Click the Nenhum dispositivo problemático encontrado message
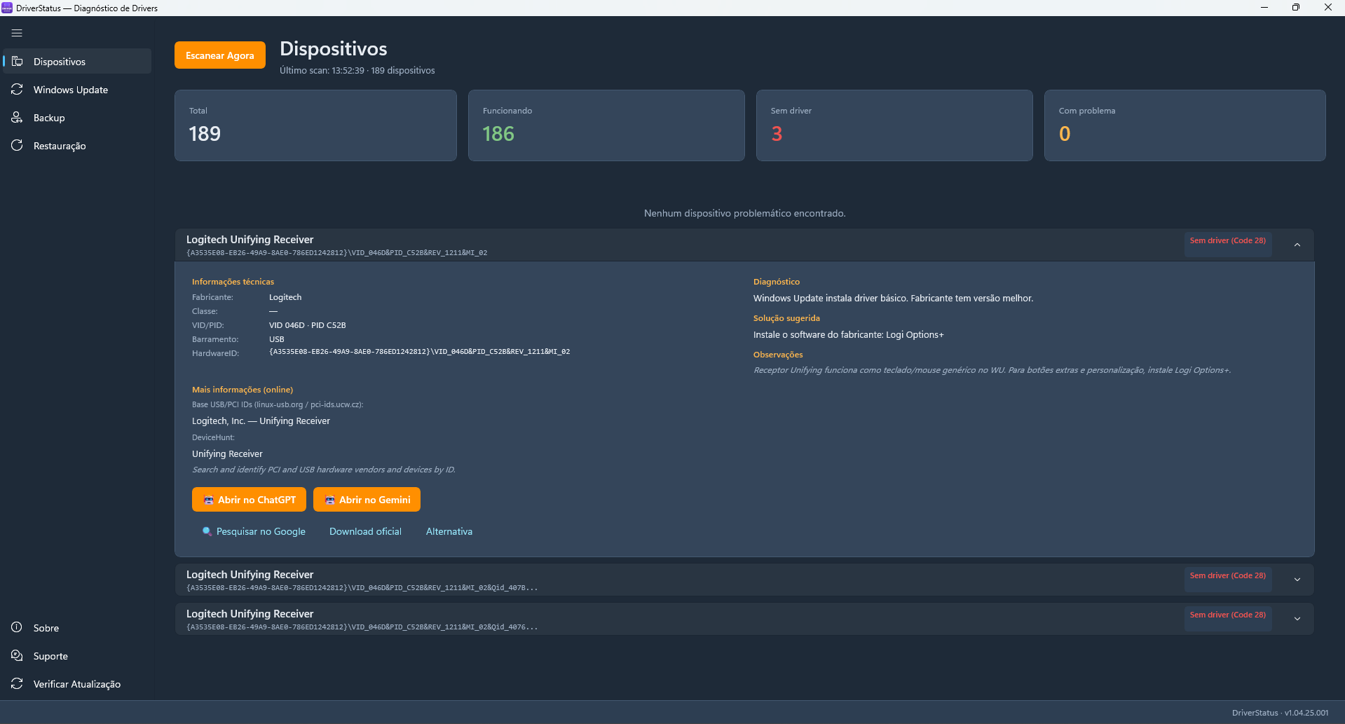This screenshot has width=1345, height=724. click(x=744, y=213)
